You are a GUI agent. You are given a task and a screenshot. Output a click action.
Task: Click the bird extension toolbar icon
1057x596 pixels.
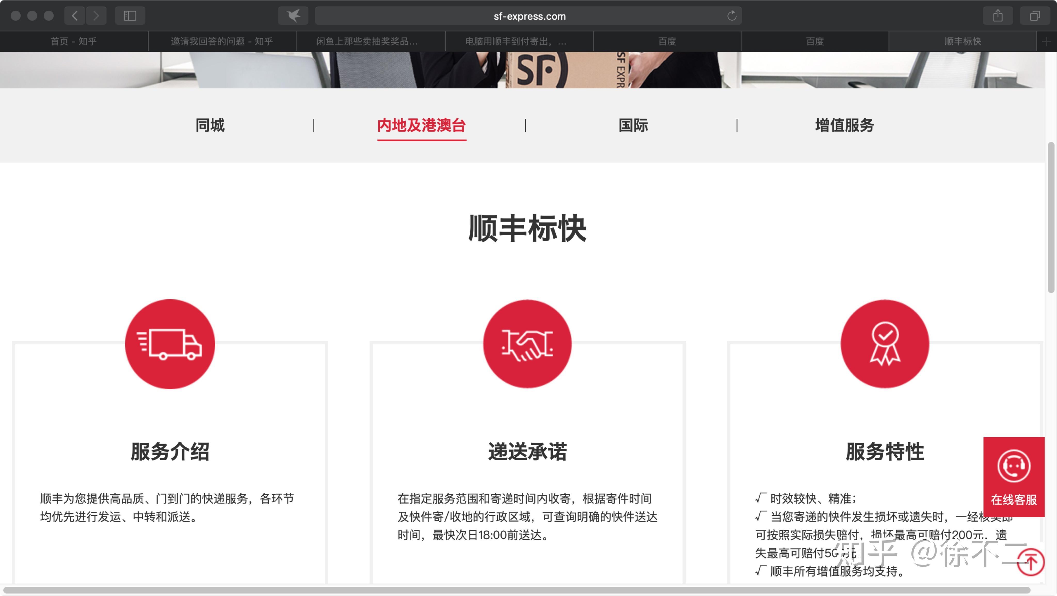(293, 16)
